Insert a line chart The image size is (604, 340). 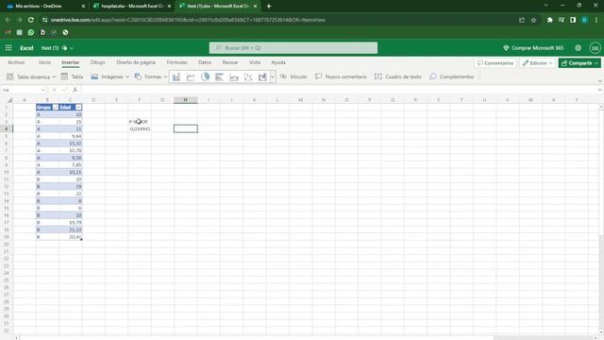pos(191,76)
